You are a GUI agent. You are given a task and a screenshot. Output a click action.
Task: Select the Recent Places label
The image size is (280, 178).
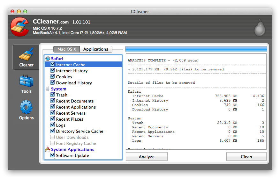70,119
